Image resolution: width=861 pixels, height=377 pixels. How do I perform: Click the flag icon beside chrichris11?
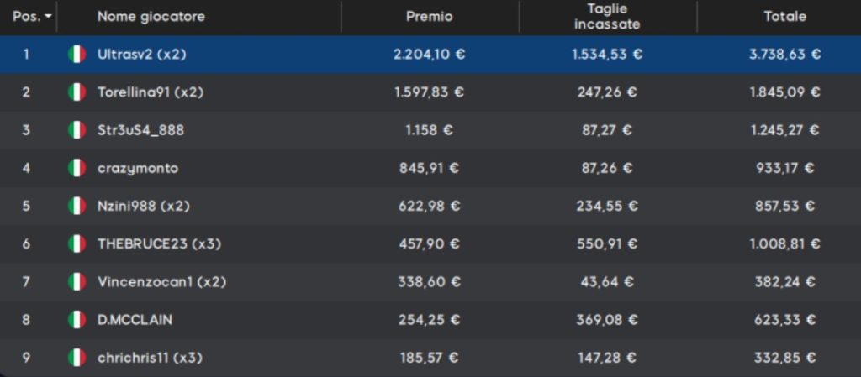[x=77, y=358]
